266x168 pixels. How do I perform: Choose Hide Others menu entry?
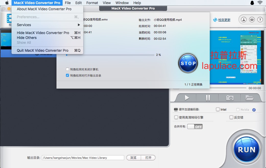click(x=48, y=38)
